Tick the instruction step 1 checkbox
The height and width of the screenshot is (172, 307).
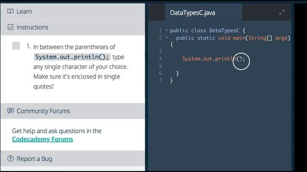tap(16, 46)
